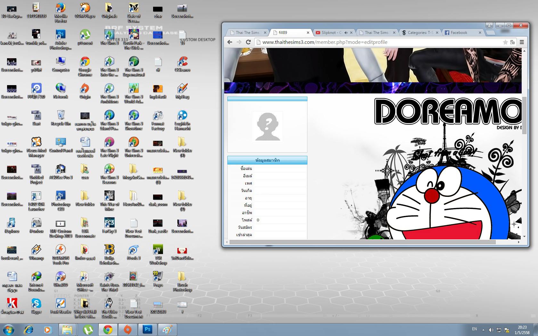Switch to Slipknot YouTube tab
Viewport: 538px width, 336px height.
tap(333, 32)
